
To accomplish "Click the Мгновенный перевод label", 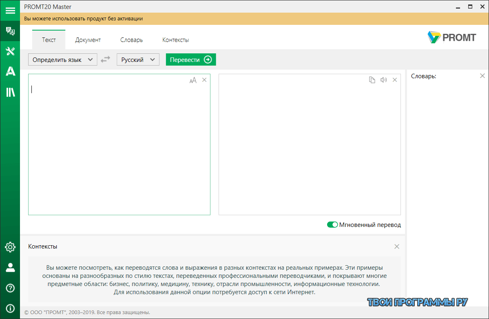I will [370, 225].
